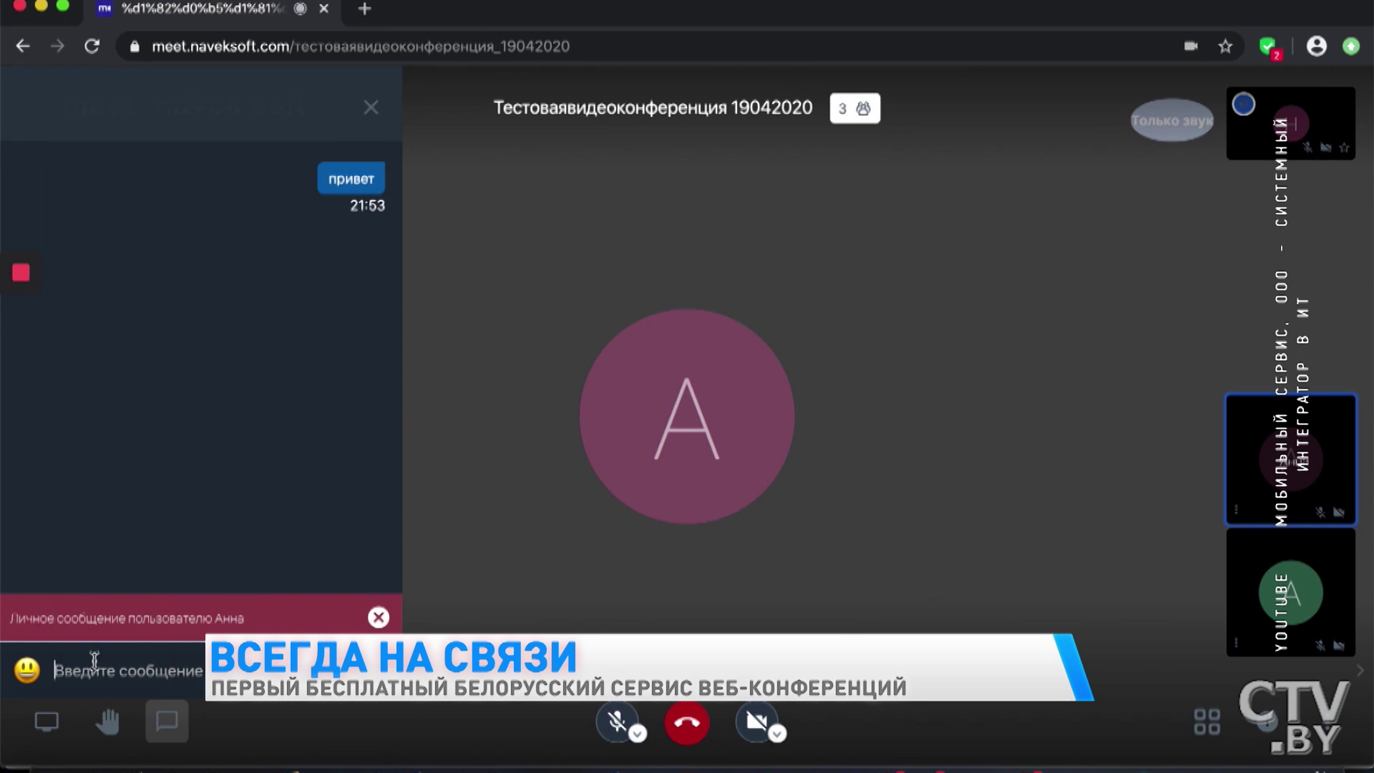
Task: Click the message input field
Action: 129,671
